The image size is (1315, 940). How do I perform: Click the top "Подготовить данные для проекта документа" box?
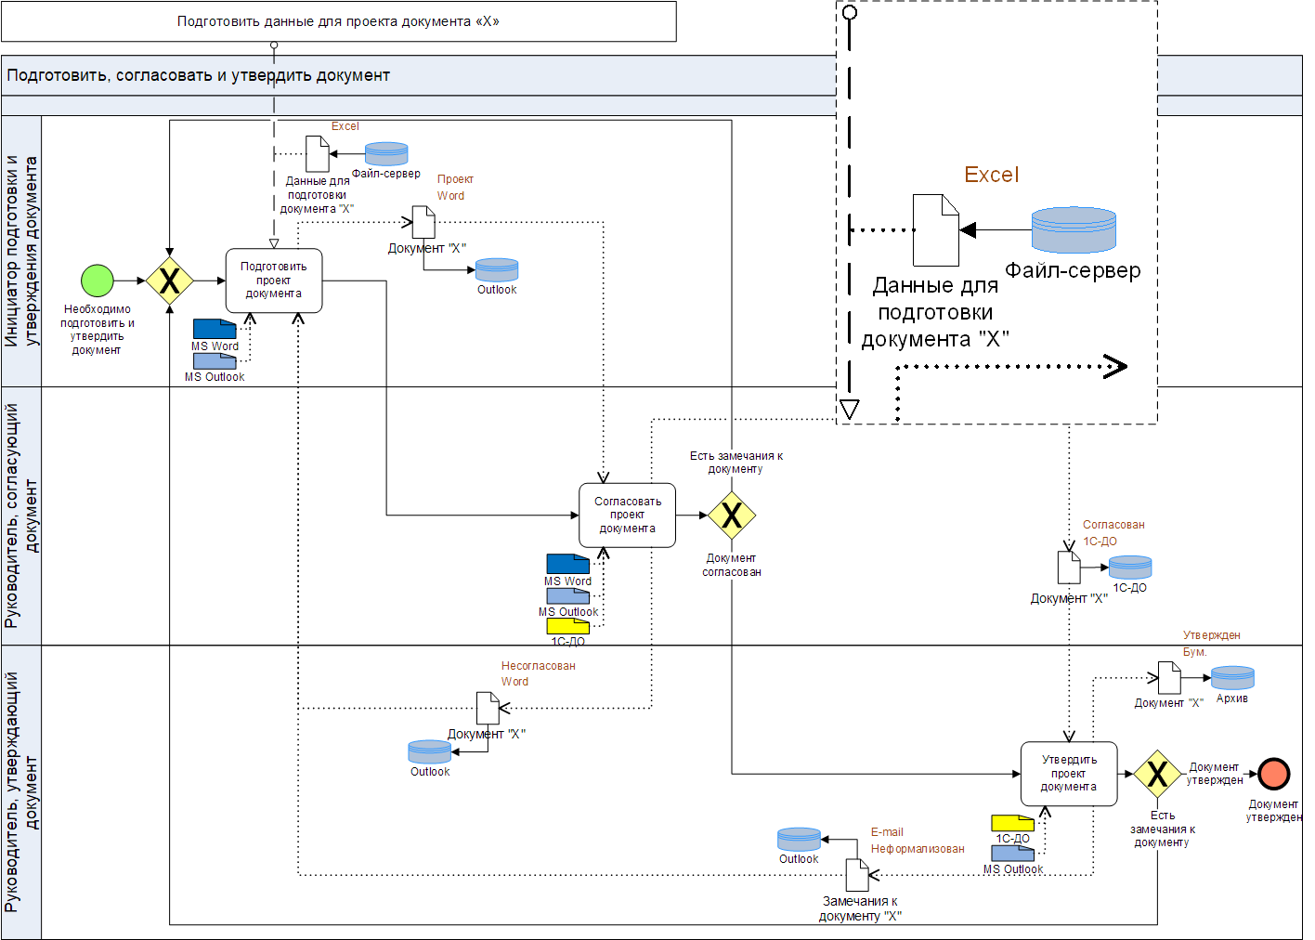tap(338, 21)
